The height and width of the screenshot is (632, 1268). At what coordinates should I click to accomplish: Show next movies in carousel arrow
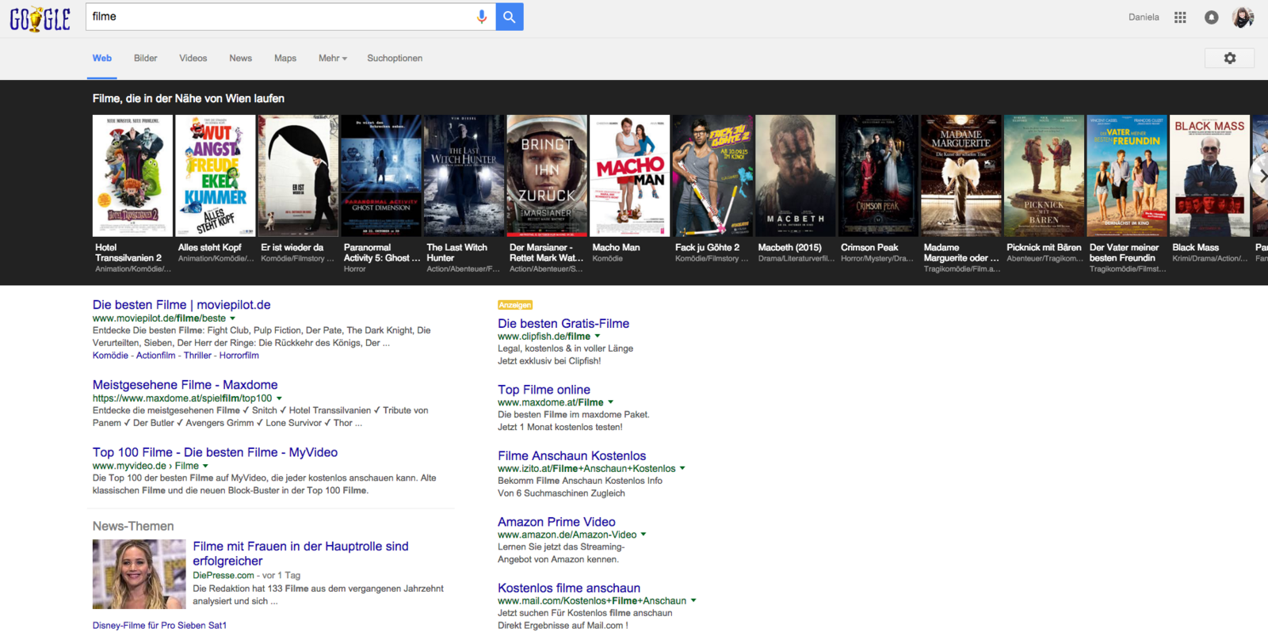pos(1260,177)
